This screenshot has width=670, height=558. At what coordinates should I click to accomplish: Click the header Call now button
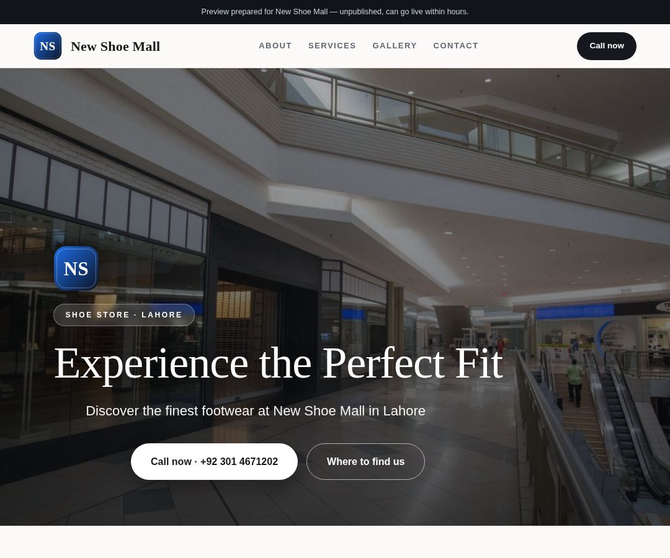(606, 46)
